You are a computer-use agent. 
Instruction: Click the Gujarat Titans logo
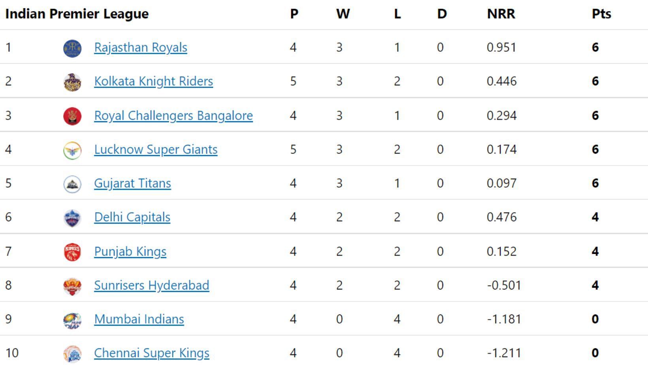(72, 184)
